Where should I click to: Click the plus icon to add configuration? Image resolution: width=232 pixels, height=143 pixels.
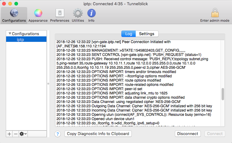[x=9, y=134]
